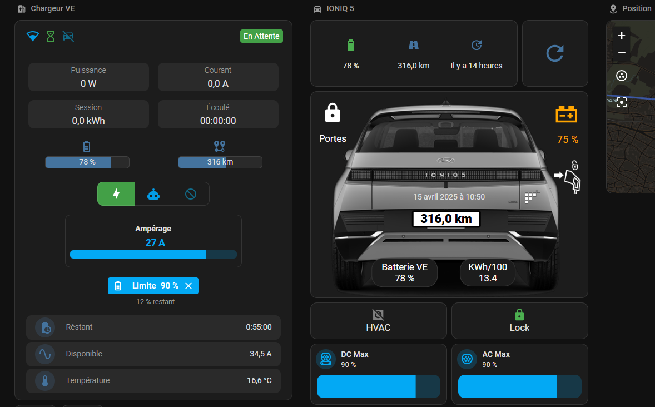Click the IONIQ 5 car header icon
The height and width of the screenshot is (407, 655).
coord(317,9)
